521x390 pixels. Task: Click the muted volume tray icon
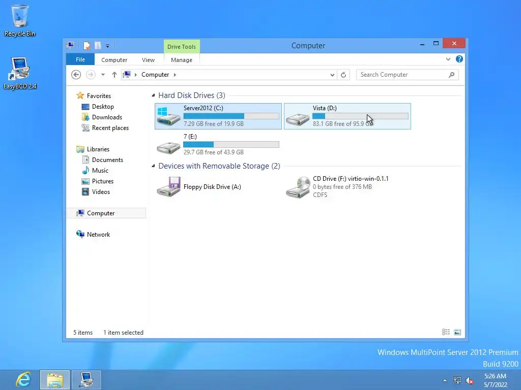470,380
